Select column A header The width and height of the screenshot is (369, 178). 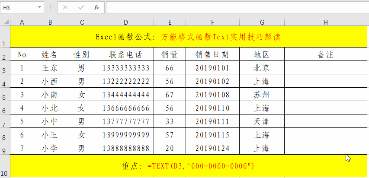coord(22,22)
